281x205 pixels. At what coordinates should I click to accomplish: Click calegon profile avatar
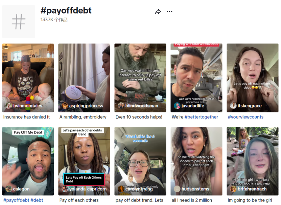point(8,189)
